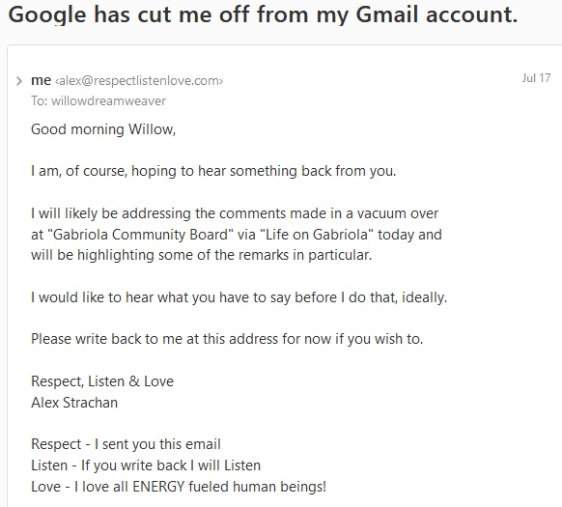Click the line "Listen - If you write back"
The image size is (562, 507).
coord(146,465)
